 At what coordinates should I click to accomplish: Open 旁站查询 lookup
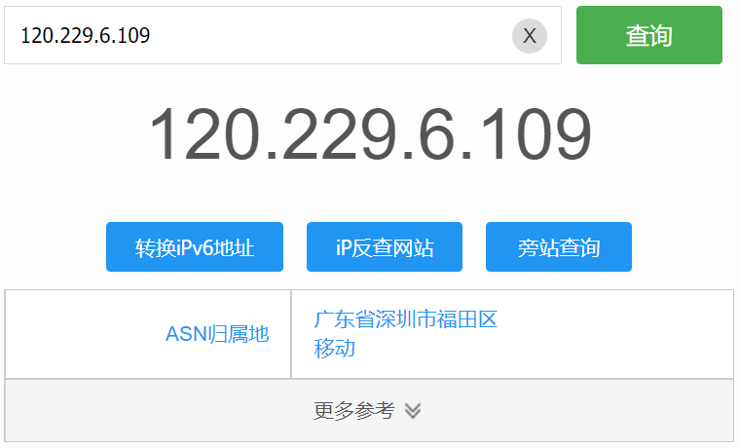tap(559, 246)
